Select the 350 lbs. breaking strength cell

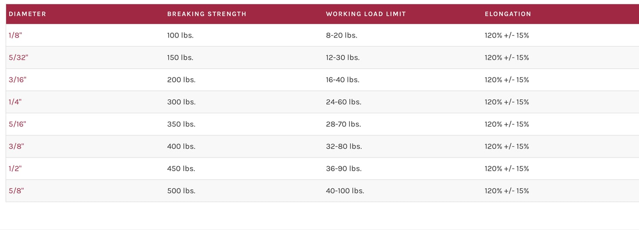pyautogui.click(x=181, y=124)
